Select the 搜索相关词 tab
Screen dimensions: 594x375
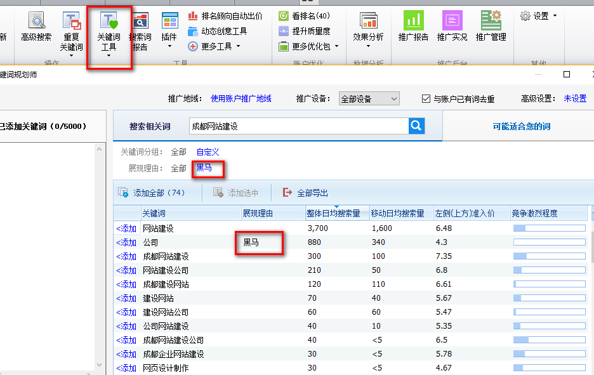pos(150,126)
